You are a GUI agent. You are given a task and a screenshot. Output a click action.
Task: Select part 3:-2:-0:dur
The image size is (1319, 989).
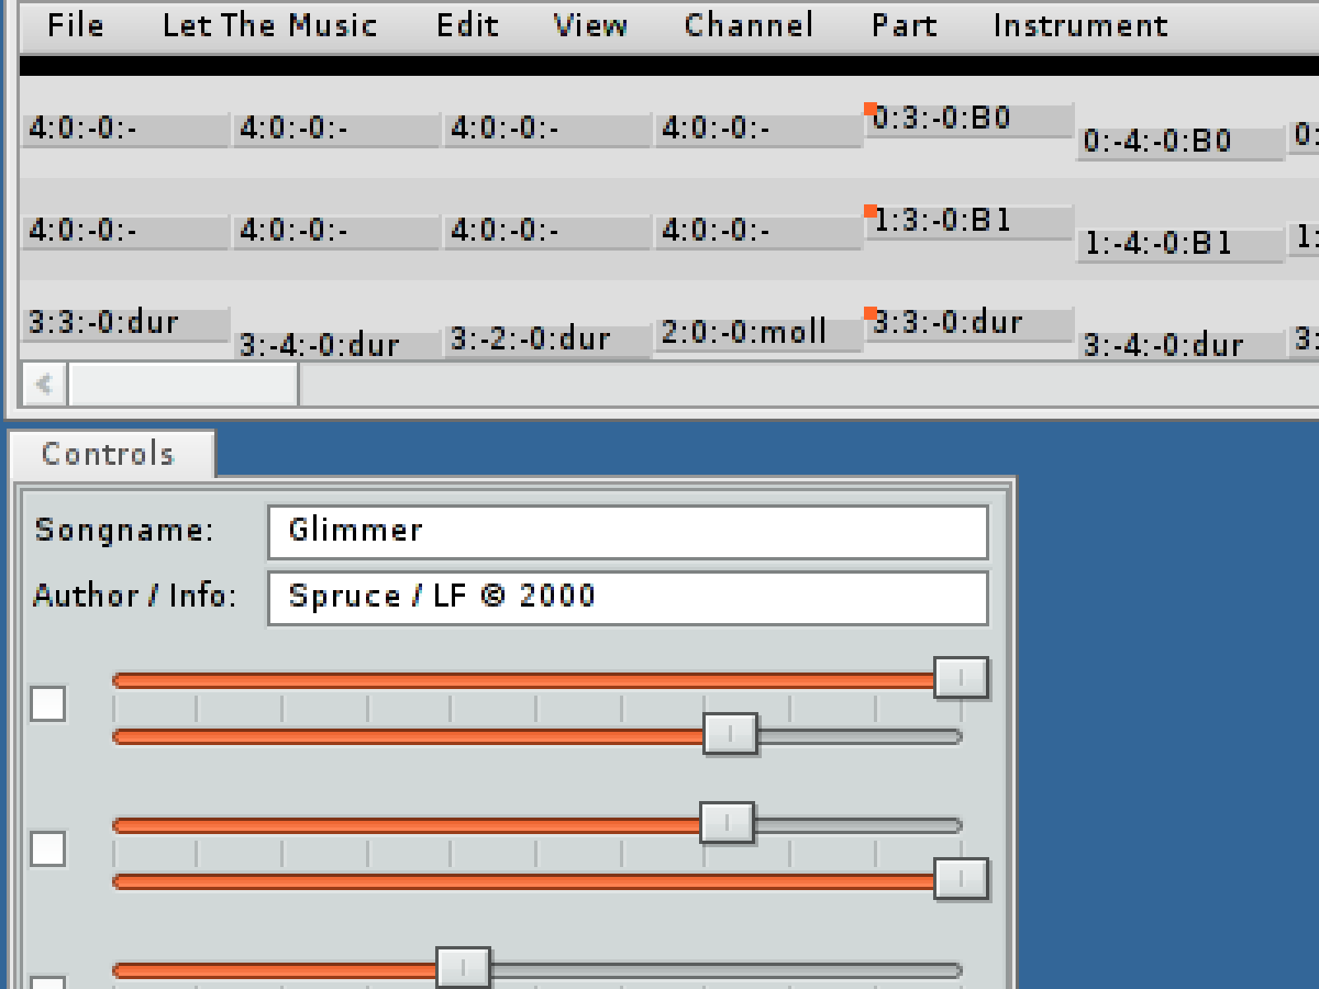[x=547, y=340]
